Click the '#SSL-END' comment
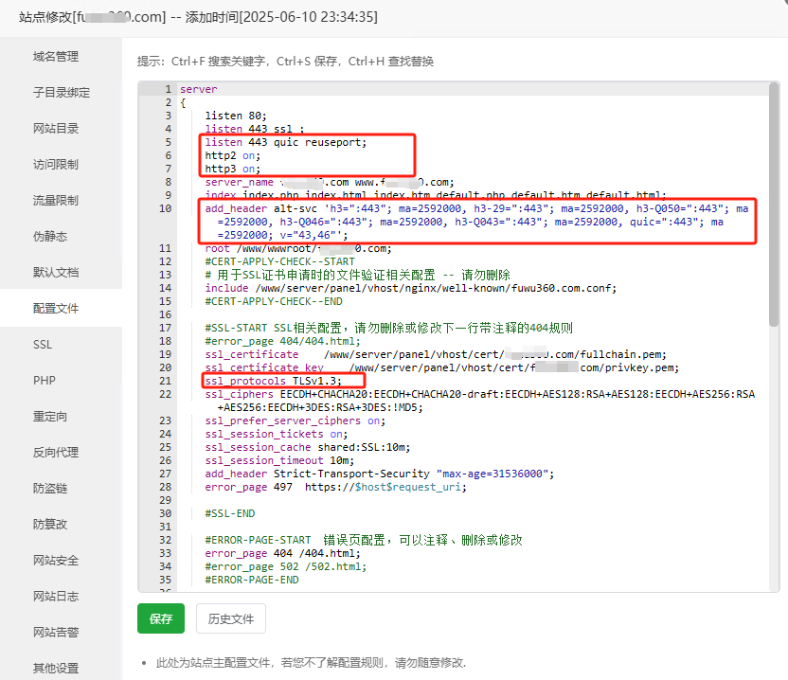The height and width of the screenshot is (680, 788). pos(229,513)
